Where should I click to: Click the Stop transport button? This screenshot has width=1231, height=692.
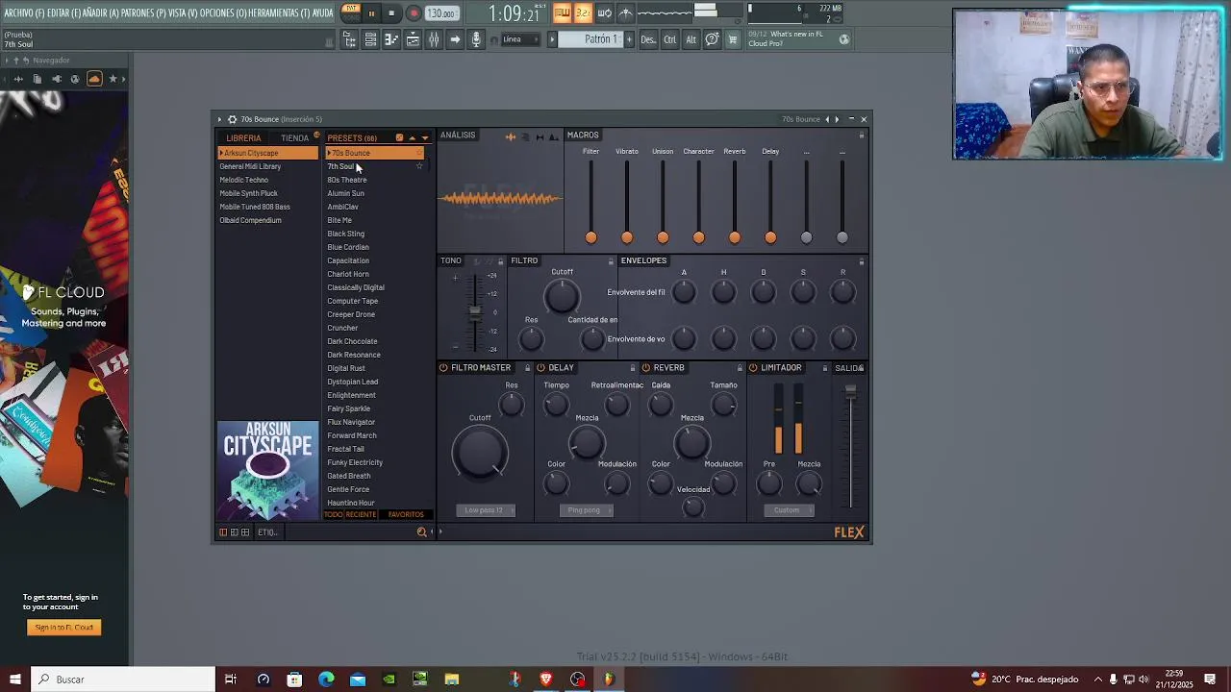[391, 13]
